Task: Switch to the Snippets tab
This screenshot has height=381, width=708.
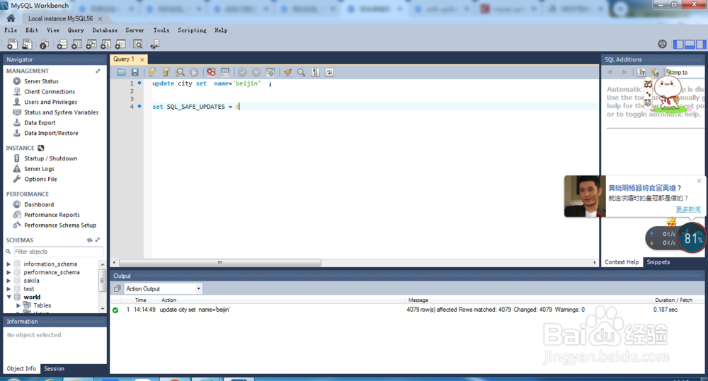Action: point(658,262)
